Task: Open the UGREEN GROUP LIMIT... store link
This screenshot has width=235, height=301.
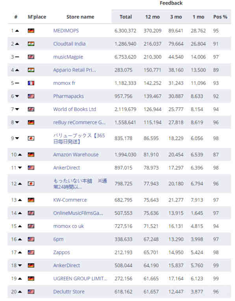Action: click(x=80, y=278)
